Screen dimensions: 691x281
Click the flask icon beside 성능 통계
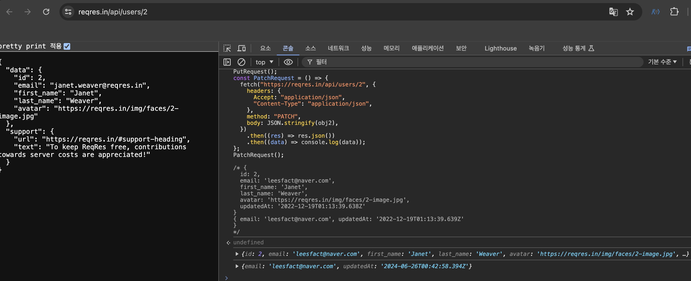(591, 48)
